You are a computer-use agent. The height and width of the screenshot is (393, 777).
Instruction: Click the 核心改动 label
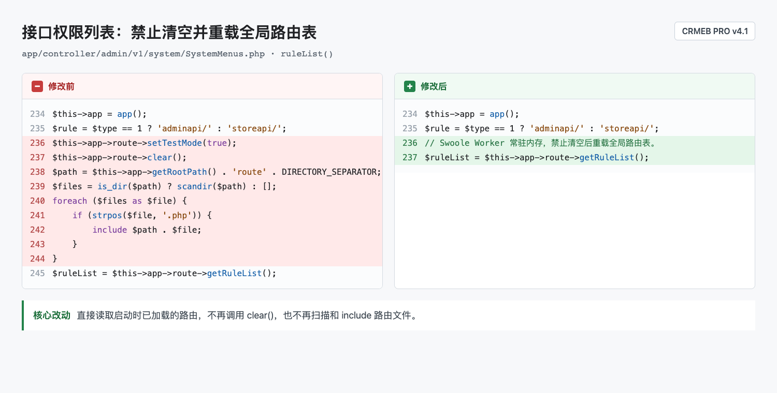click(x=52, y=315)
